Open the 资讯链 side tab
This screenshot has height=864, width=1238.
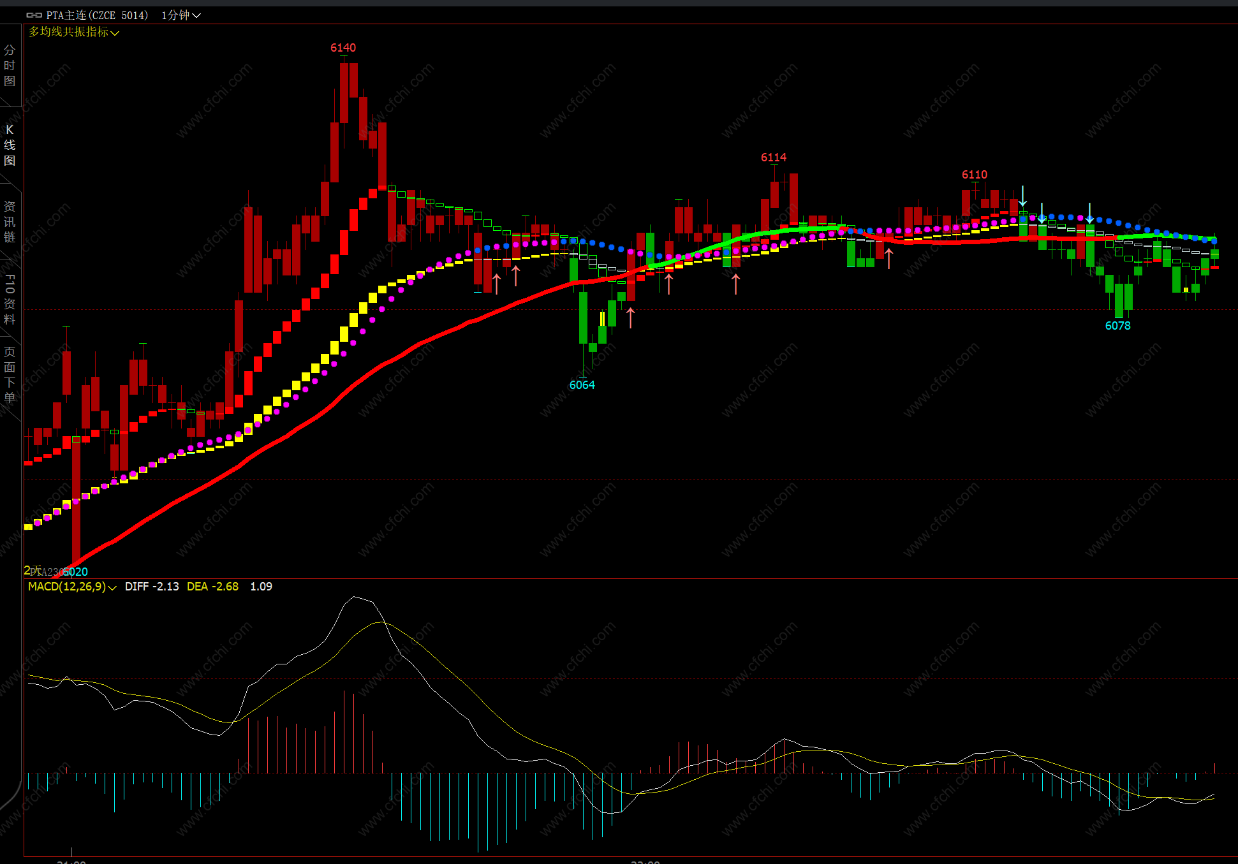[10, 221]
